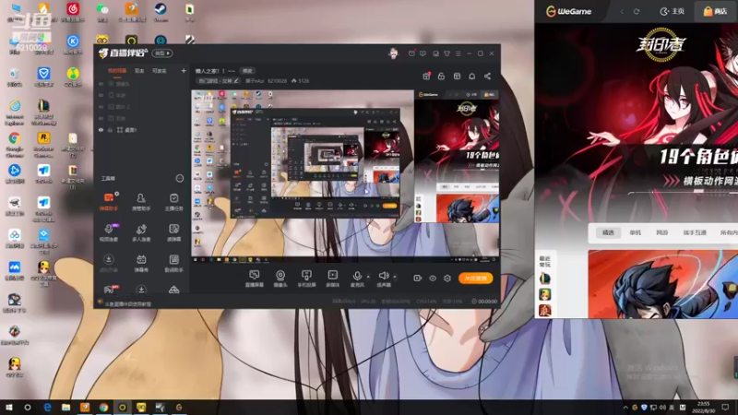Add a 摄像头 camera source from bottom toolbar

(x=280, y=279)
